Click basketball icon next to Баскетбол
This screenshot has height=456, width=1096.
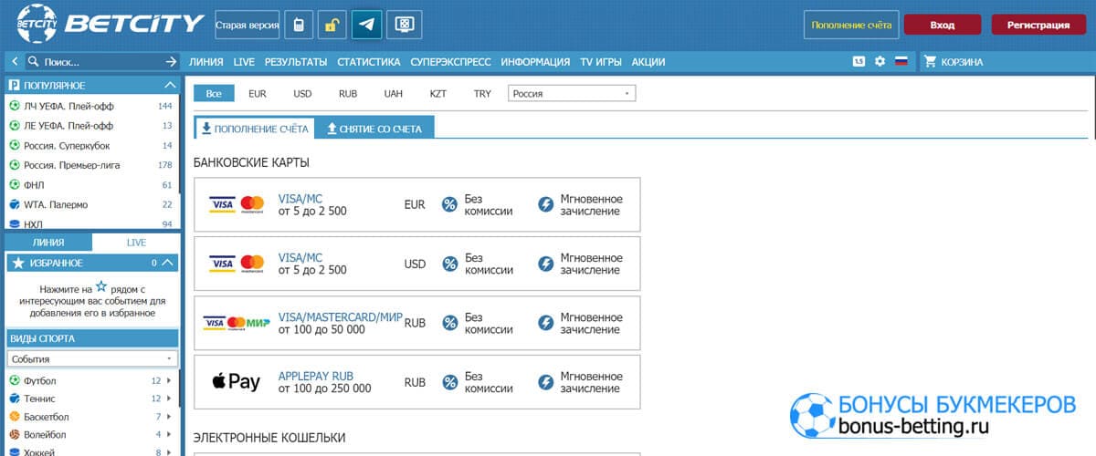(x=15, y=417)
